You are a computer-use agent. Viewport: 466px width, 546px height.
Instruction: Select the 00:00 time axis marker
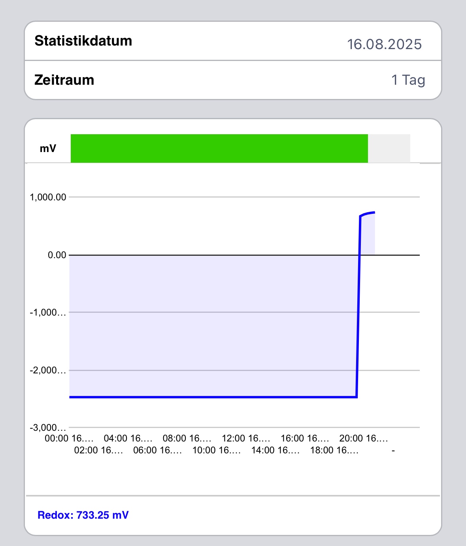click(69, 438)
